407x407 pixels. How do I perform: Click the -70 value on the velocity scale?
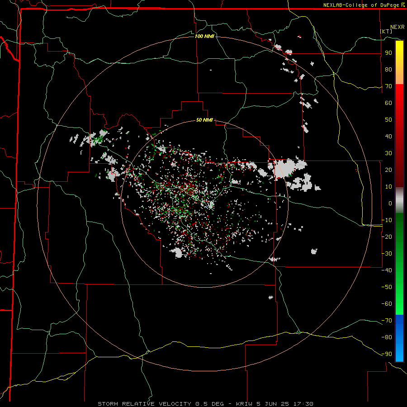(387, 321)
